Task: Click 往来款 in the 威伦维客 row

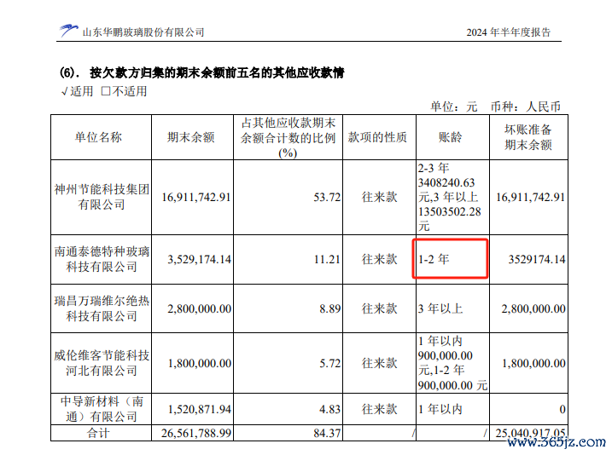Action: point(379,364)
